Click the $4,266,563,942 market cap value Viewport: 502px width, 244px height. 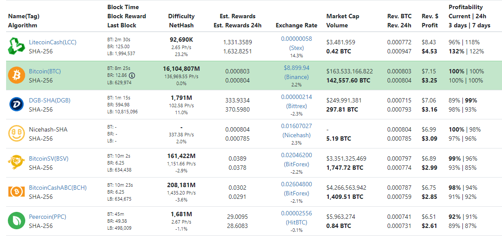pos(347,188)
